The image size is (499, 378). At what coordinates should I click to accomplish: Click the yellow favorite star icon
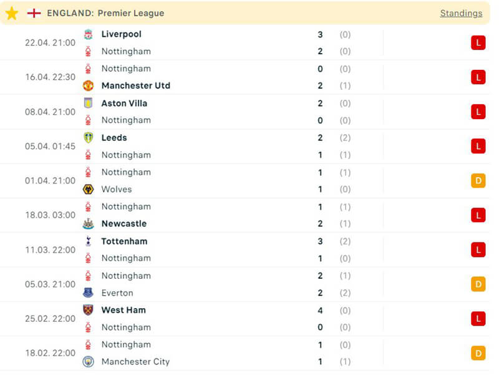pos(11,13)
